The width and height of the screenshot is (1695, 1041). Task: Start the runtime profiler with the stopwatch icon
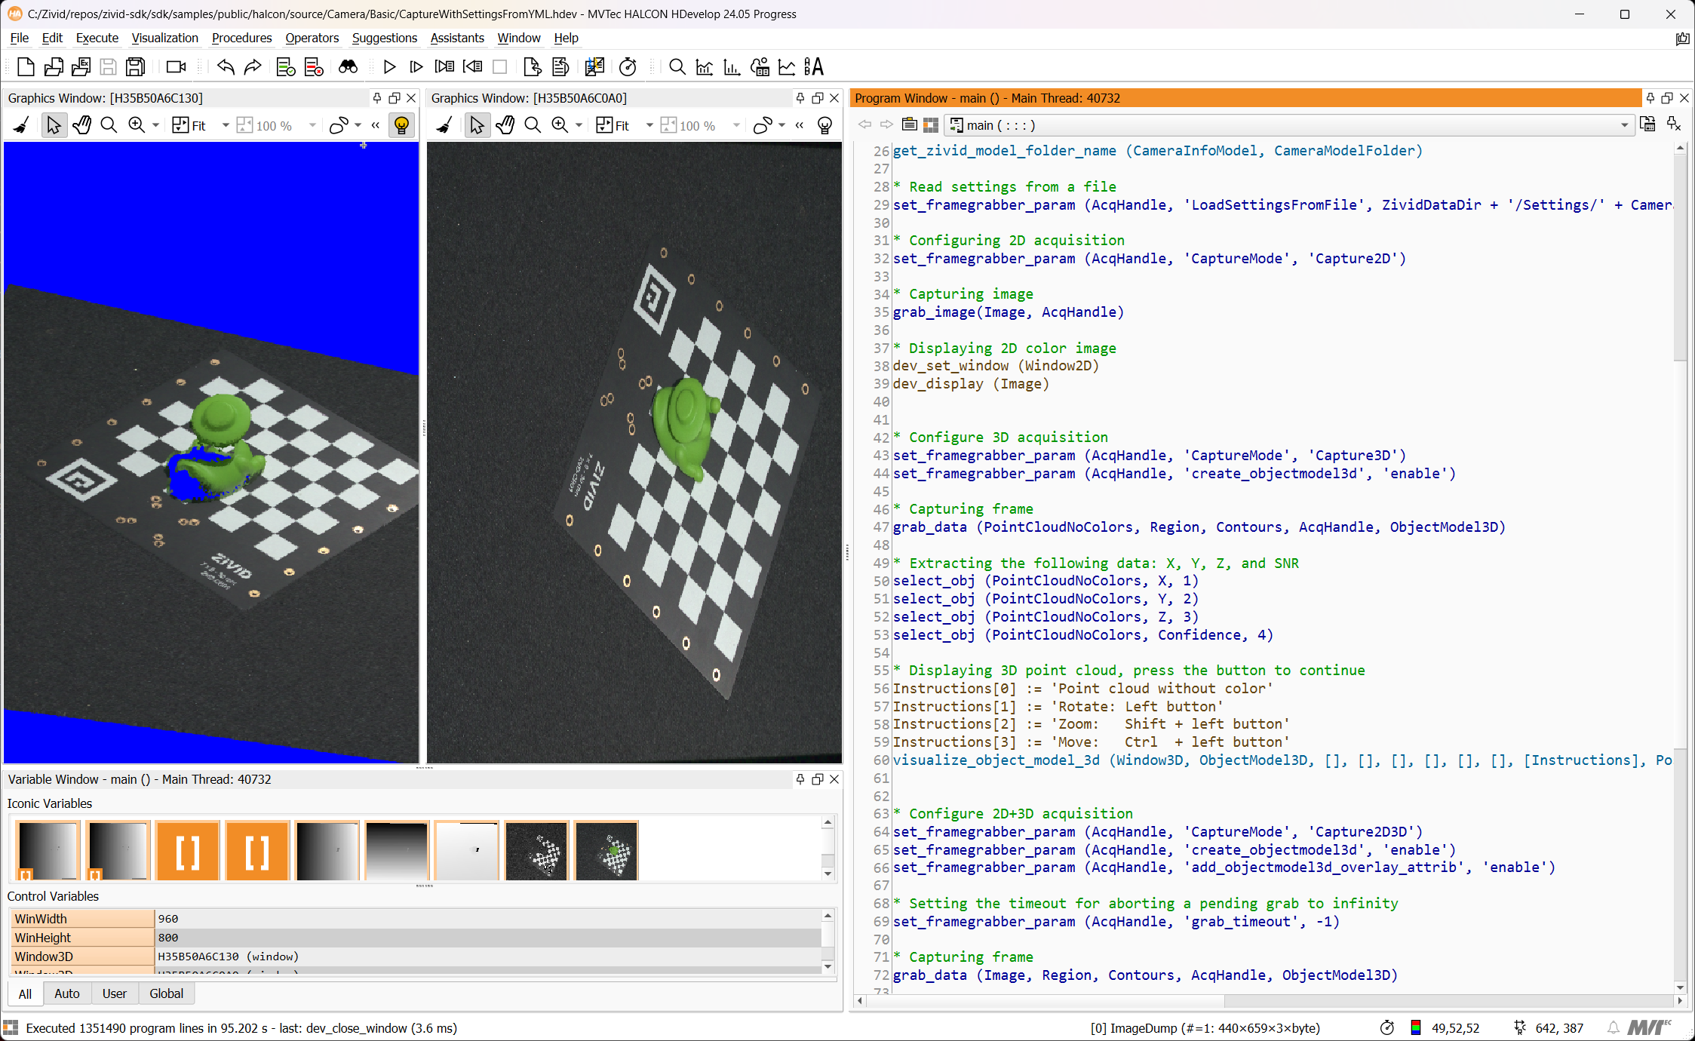pyautogui.click(x=628, y=67)
